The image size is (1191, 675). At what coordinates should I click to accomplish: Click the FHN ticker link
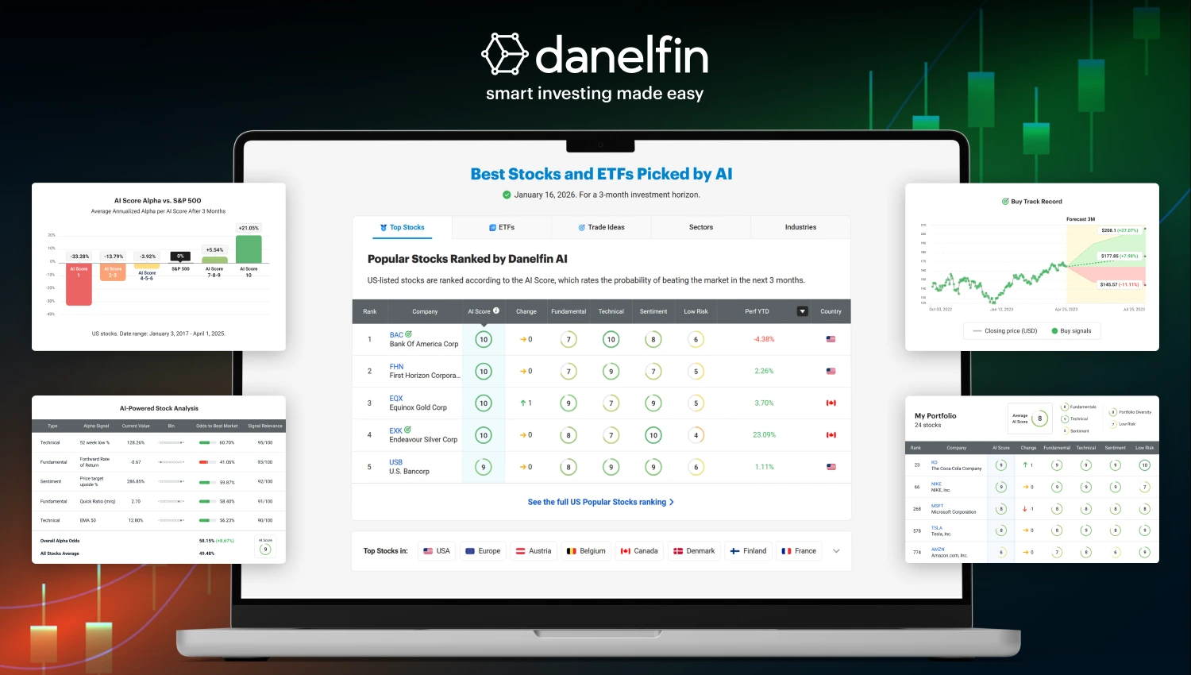396,366
